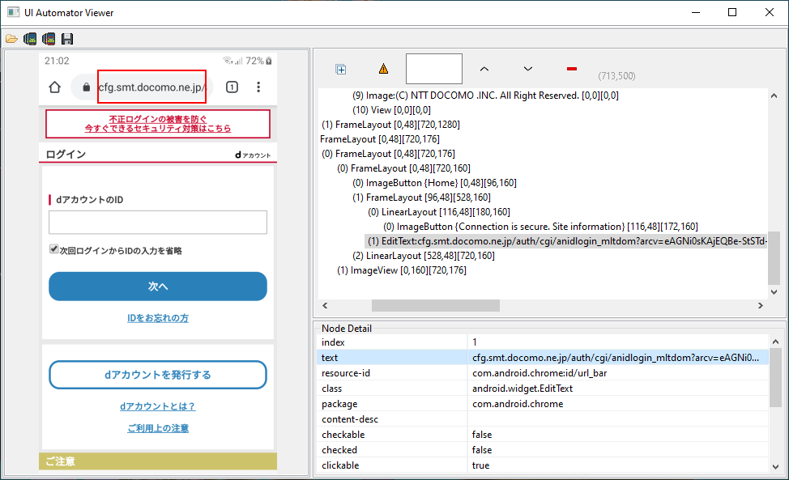Select the index row in Node Detail
789x480 pixels.
(x=543, y=342)
